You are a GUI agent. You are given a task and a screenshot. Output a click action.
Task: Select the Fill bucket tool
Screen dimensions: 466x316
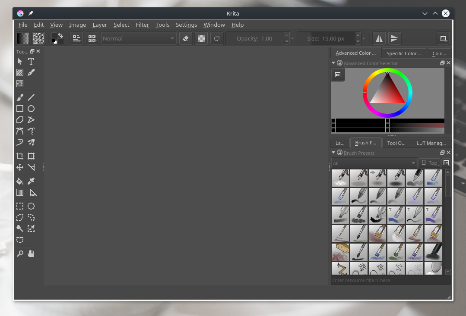(20, 181)
